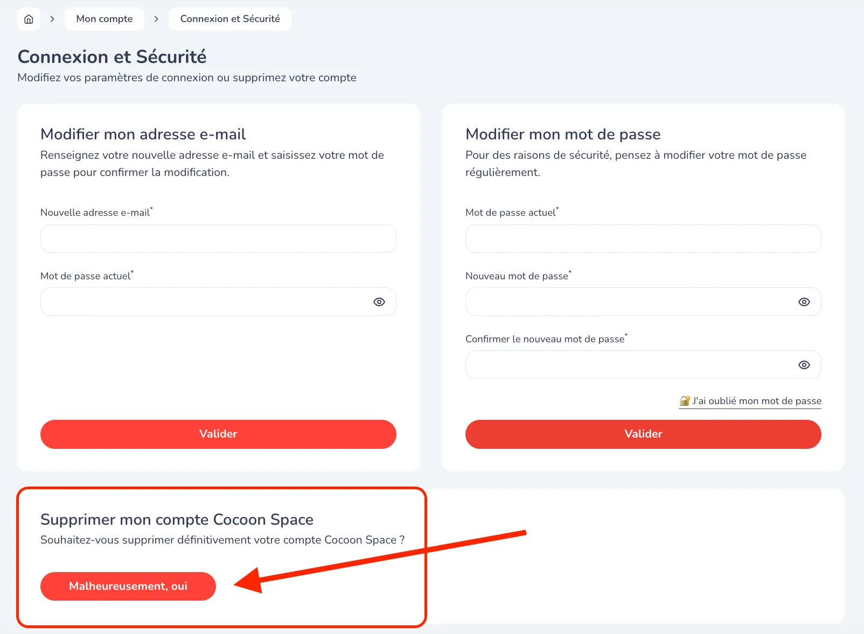864x634 pixels.
Task: Click the Confirmer le nouveau mot de passe field
Action: [630, 365]
